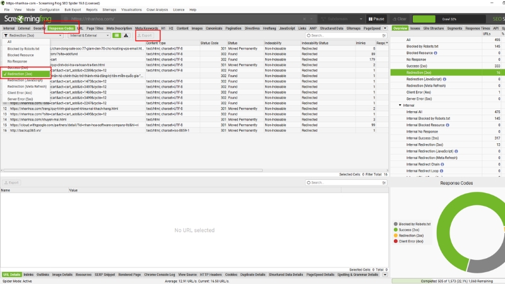The image size is (505, 284).
Task: Open the Response Times tab
Action: 478,28
